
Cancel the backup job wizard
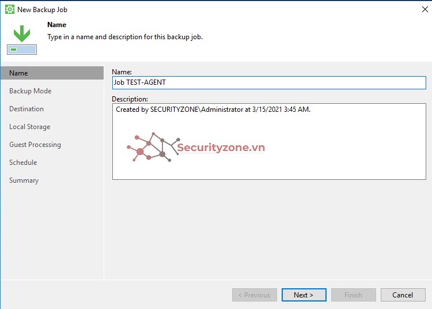pyautogui.click(x=403, y=295)
